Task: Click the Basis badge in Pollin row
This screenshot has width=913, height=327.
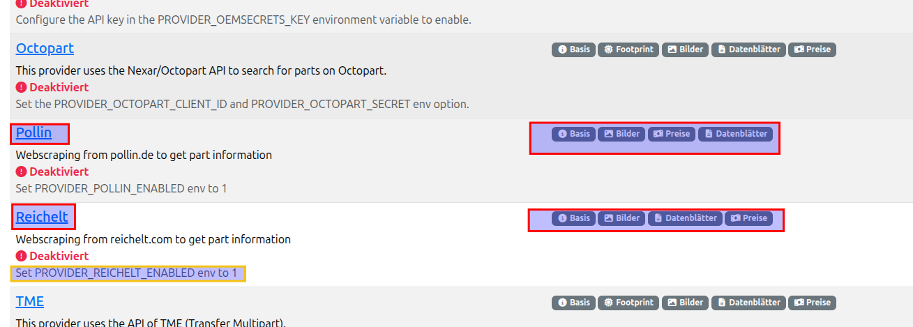Action: coord(574,134)
